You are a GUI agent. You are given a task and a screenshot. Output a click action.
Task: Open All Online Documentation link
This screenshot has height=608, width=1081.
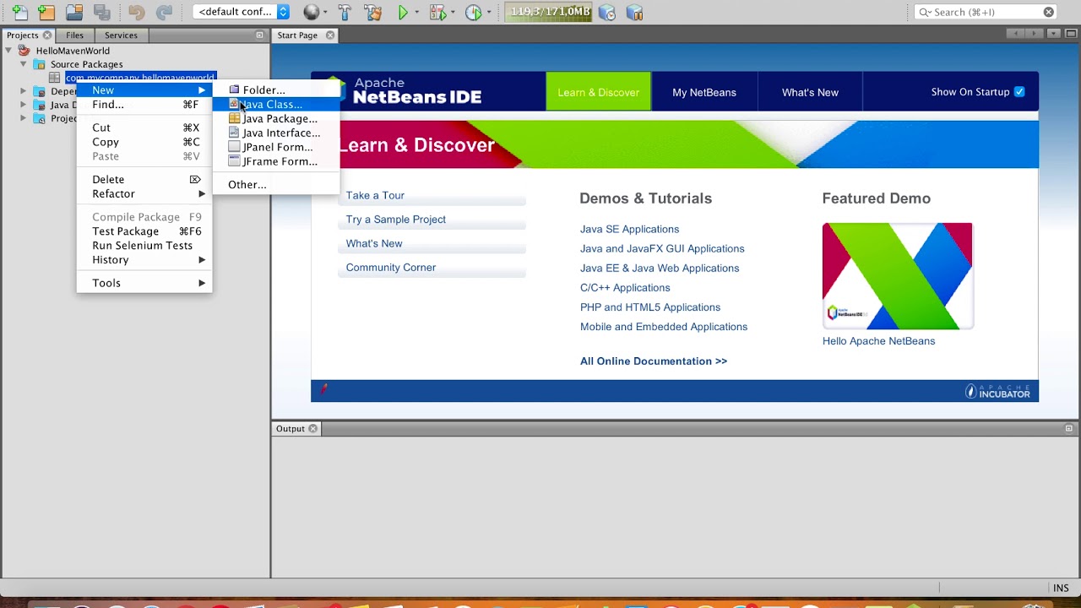(x=654, y=361)
